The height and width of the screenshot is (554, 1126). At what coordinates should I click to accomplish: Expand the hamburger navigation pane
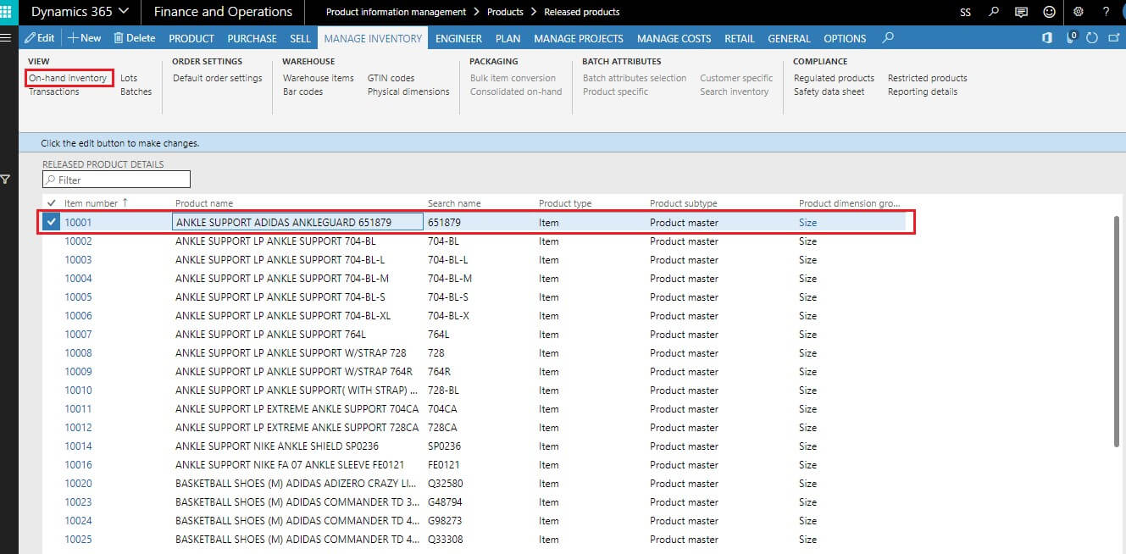(6, 38)
